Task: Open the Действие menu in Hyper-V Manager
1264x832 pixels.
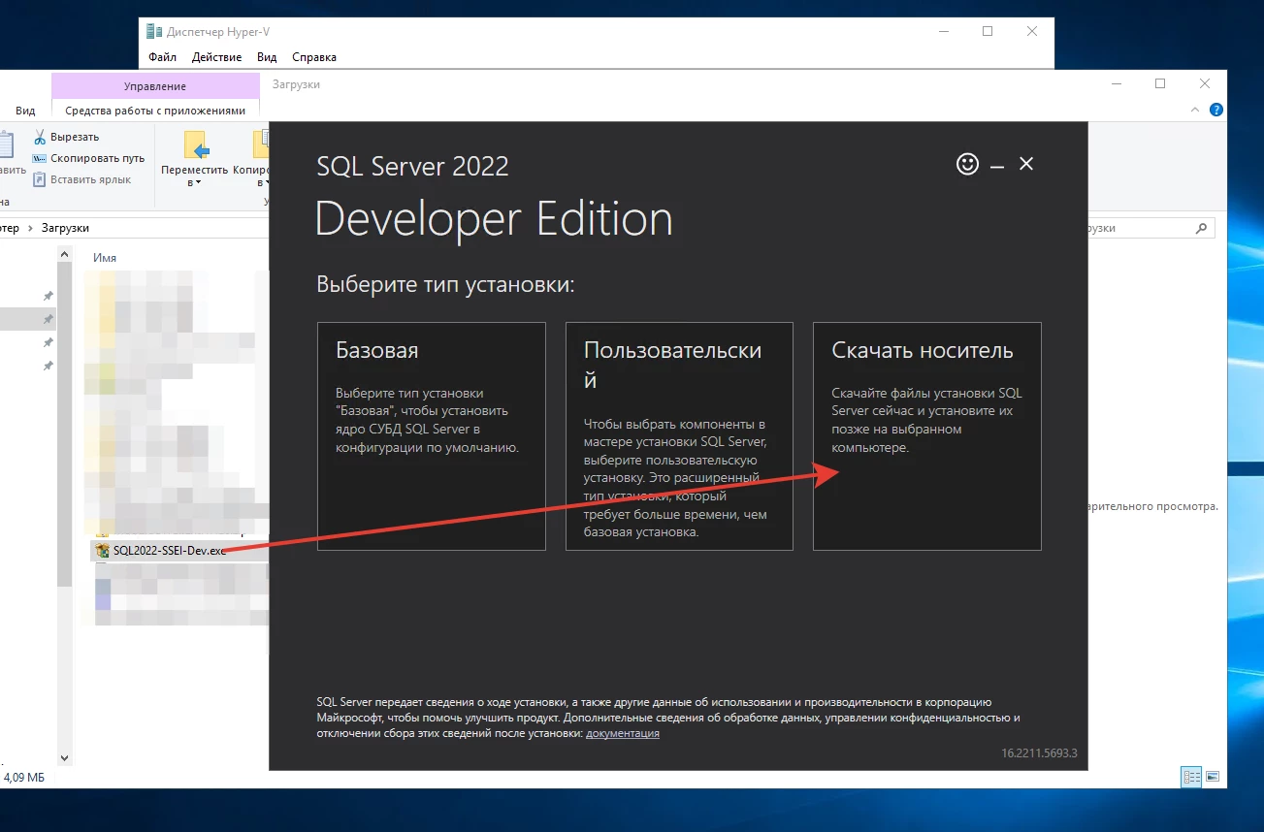Action: pyautogui.click(x=216, y=57)
